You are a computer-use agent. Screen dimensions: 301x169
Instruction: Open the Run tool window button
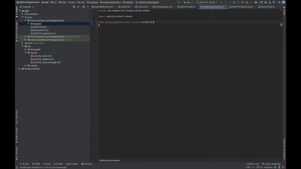24,164
